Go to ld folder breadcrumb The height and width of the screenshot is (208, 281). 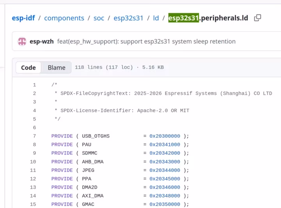tap(156, 18)
